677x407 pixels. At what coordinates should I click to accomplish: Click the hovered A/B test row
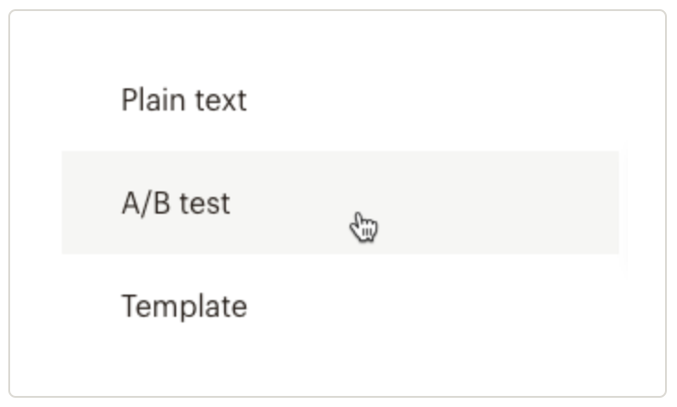pyautogui.click(x=175, y=203)
